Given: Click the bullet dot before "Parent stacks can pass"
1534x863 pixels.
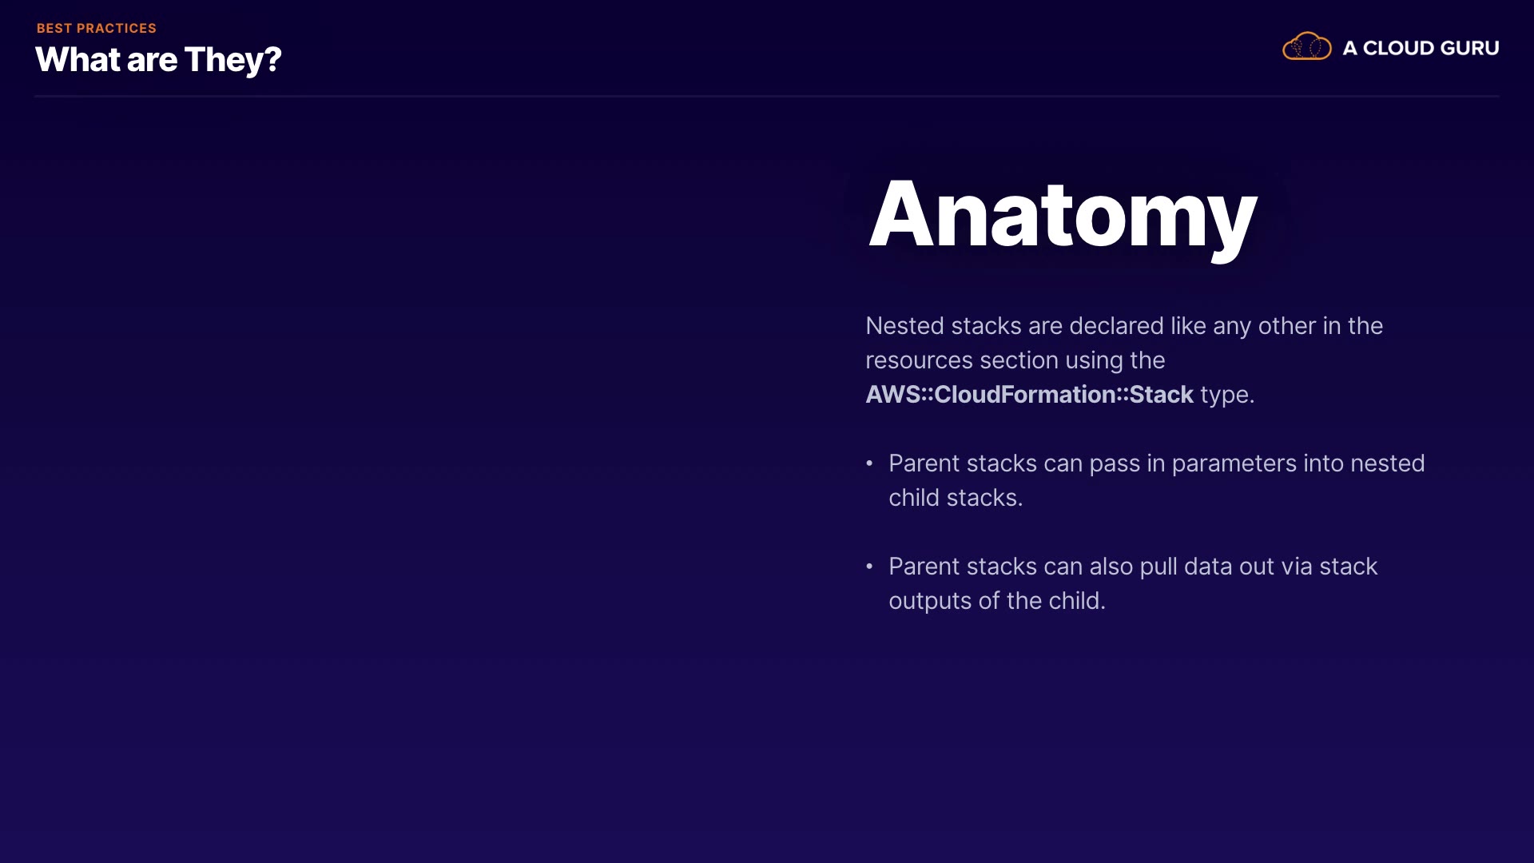Looking at the screenshot, I should click(869, 463).
